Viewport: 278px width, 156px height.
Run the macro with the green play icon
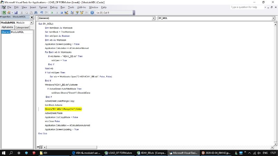coord(52,12)
